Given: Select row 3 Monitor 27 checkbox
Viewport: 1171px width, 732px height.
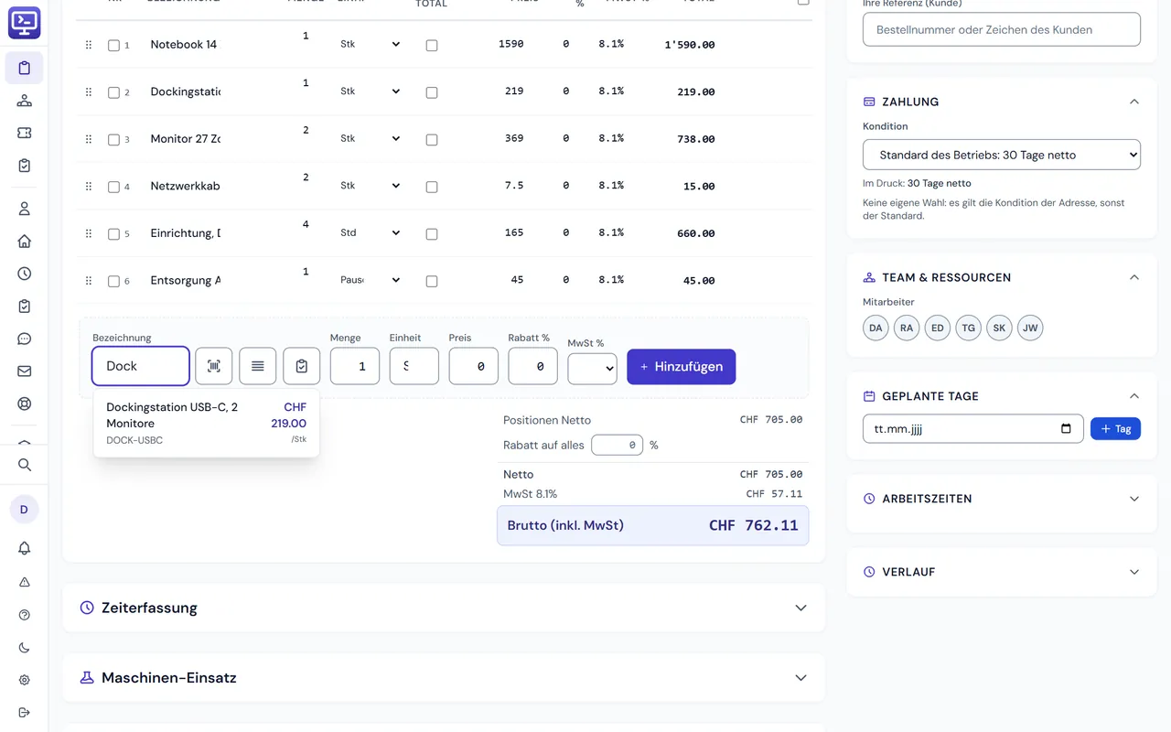Looking at the screenshot, I should click(113, 140).
